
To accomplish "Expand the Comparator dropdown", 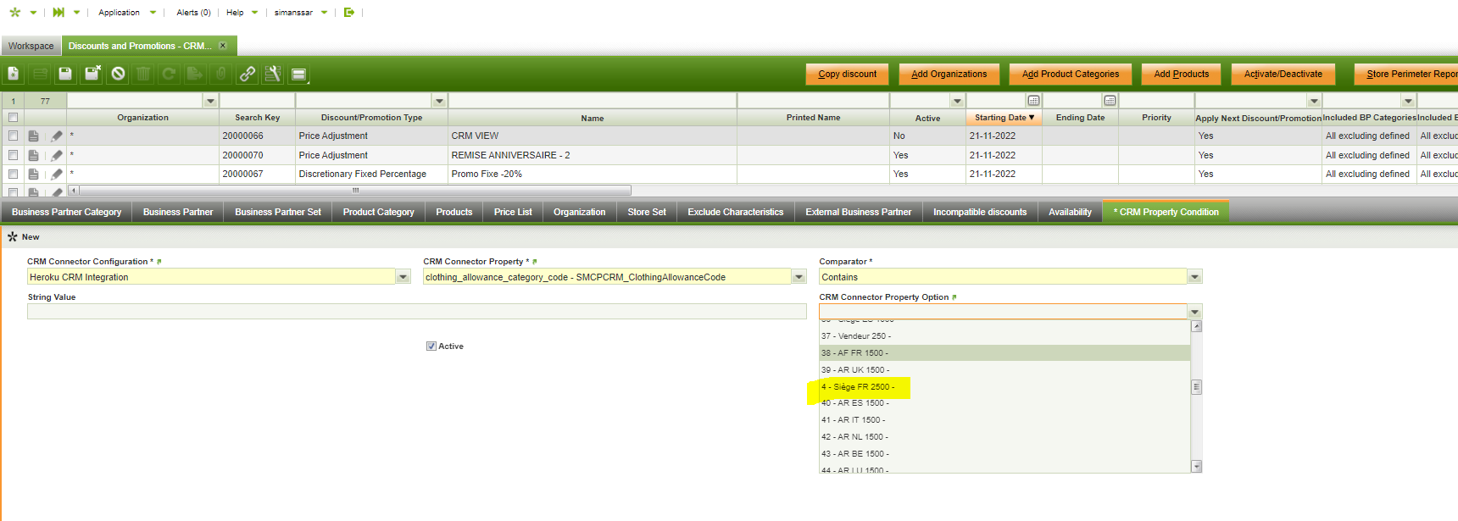I will point(1194,277).
